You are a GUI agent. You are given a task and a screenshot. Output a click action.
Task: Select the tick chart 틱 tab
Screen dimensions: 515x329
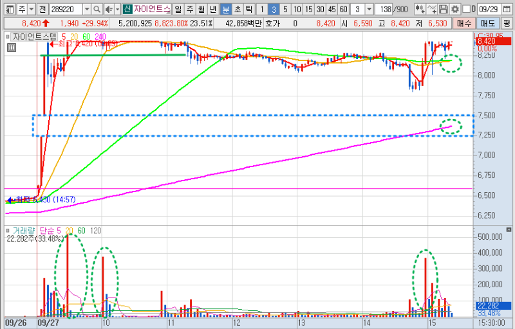(249, 9)
